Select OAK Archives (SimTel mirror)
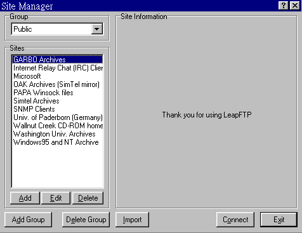The width and height of the screenshot is (302, 233). (57, 84)
